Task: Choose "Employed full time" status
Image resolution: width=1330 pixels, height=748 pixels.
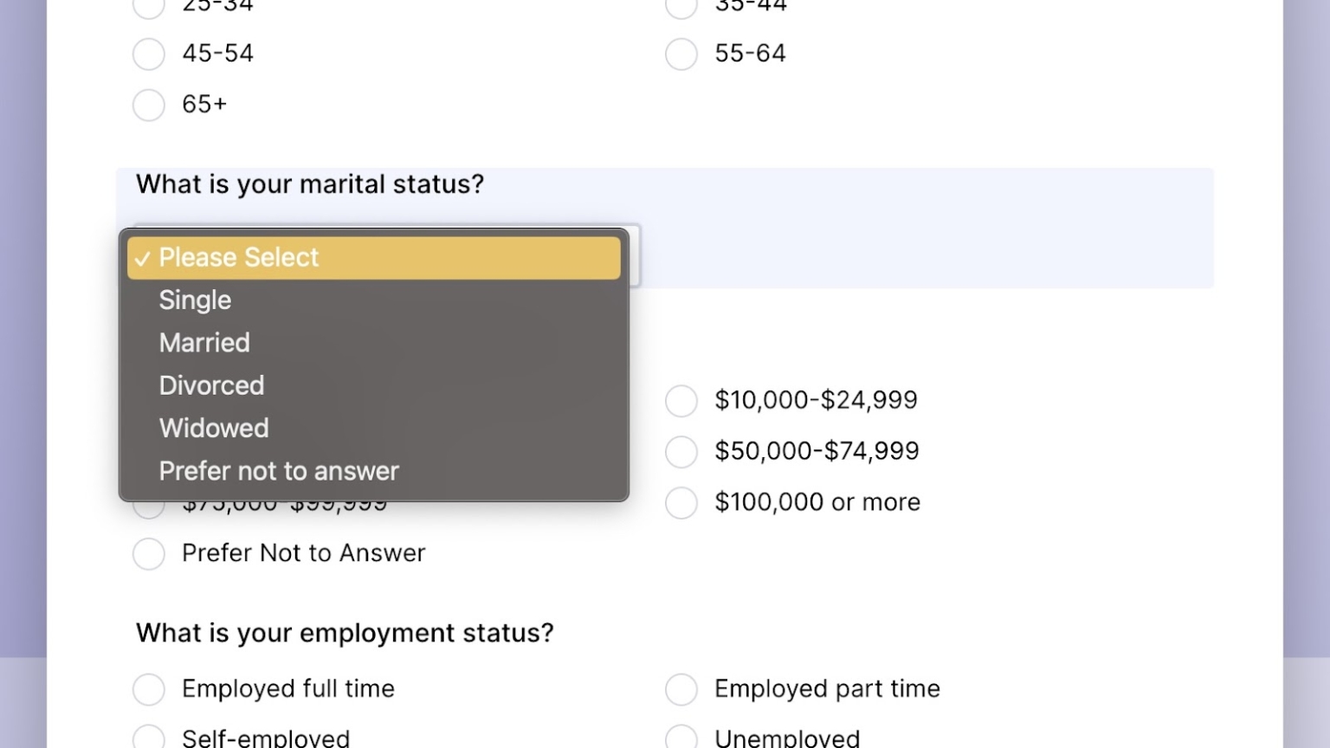Action: (148, 689)
